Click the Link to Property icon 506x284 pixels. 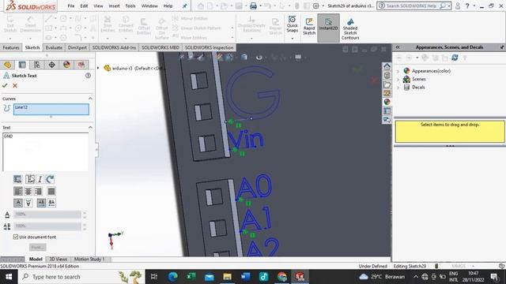pos(17,179)
